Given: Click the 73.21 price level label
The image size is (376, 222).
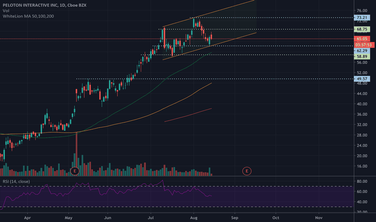Looking at the screenshot, I should pos(362,17).
